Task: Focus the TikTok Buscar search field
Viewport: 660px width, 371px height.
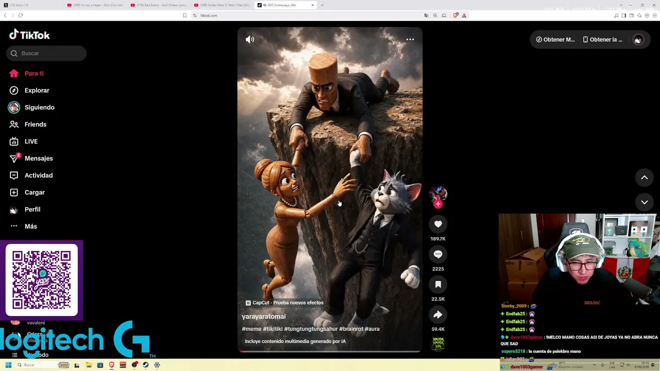Action: tap(46, 53)
